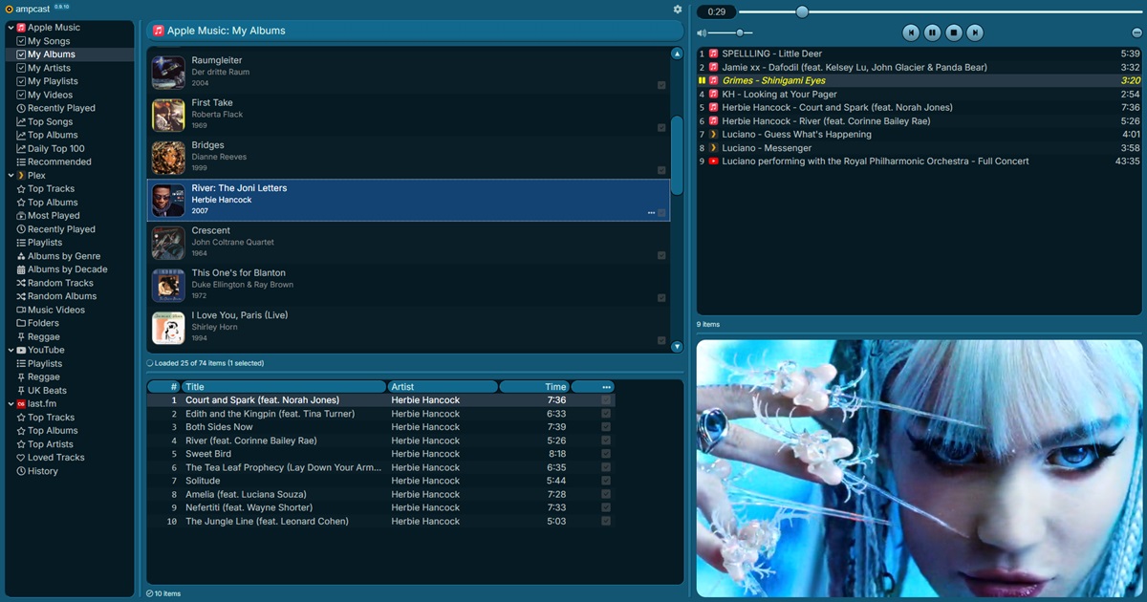
Task: Select the Royal Philharmonic Full Concert YouTube entry
Action: click(920, 161)
